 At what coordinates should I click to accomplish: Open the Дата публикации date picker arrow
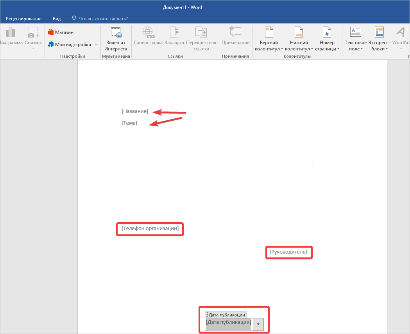[x=258, y=325]
